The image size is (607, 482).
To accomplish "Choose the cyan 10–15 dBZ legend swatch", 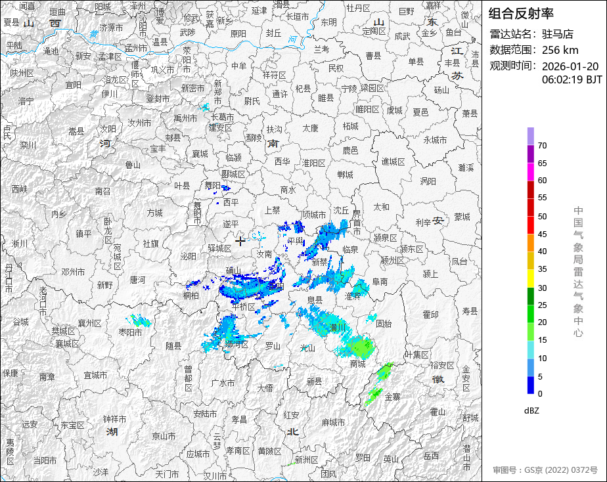I will point(530,349).
